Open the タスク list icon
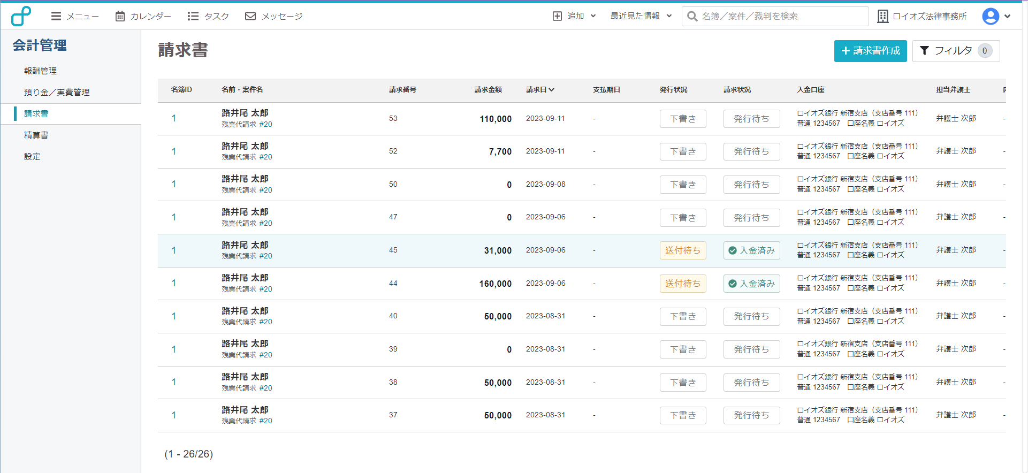 pos(193,16)
